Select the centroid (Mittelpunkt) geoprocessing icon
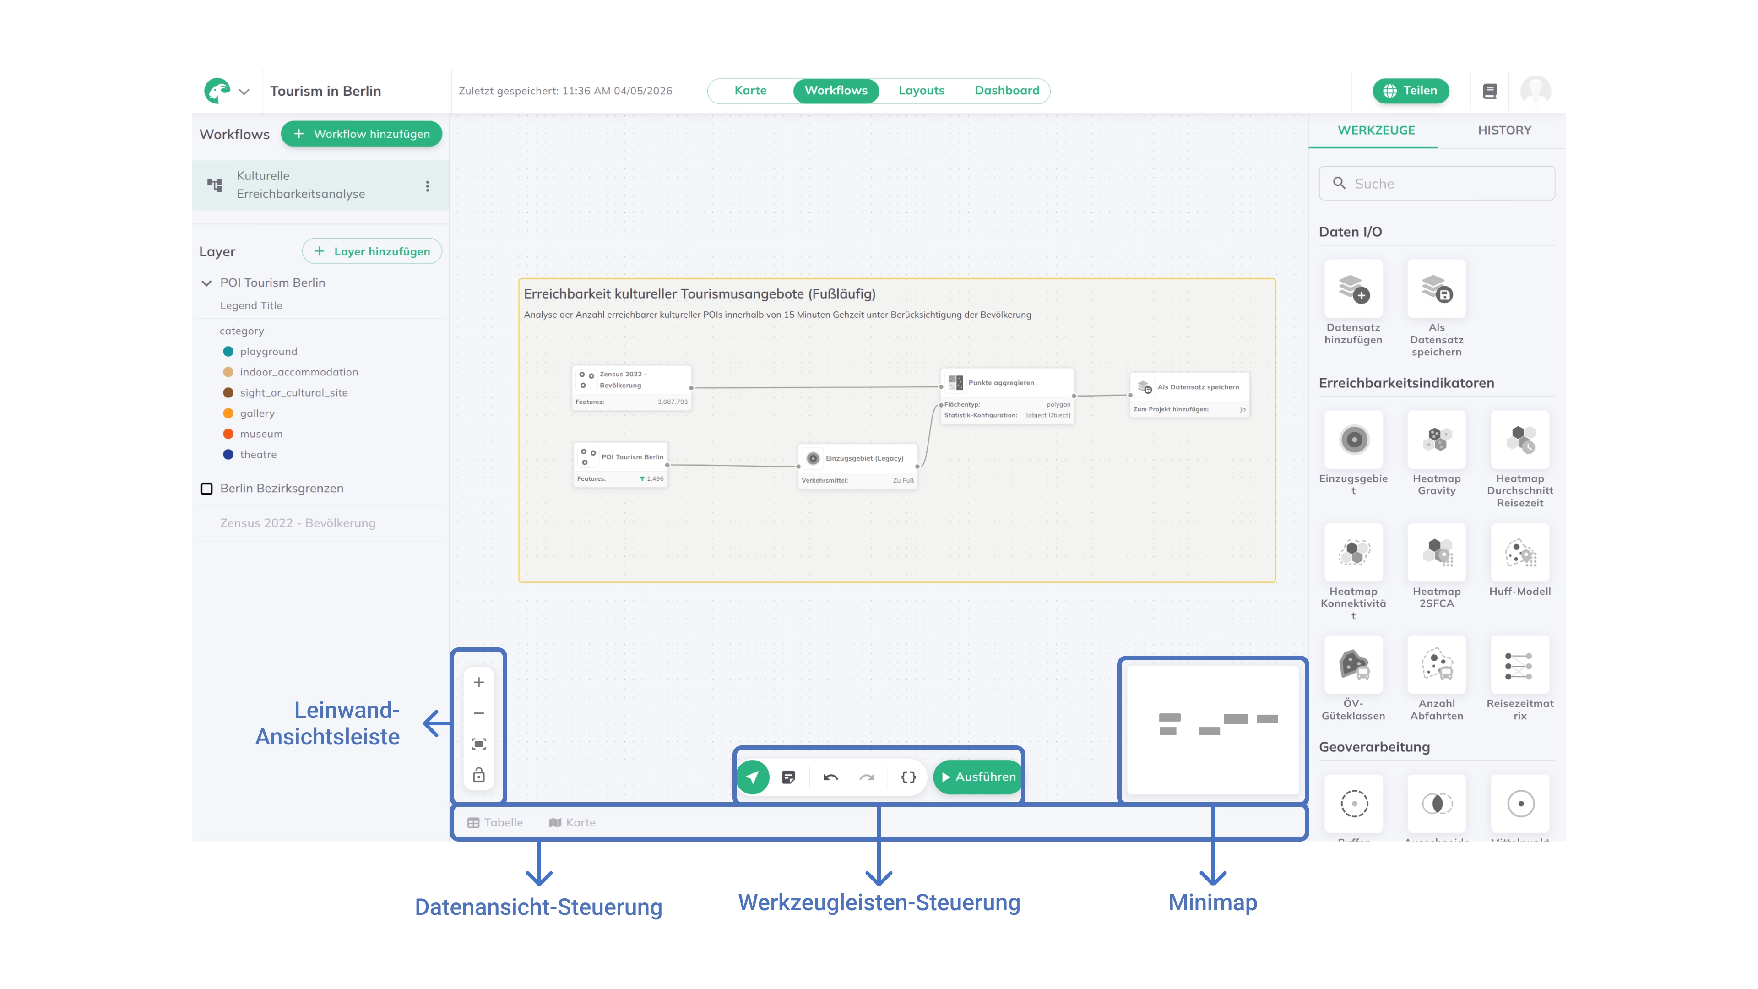The height and width of the screenshot is (989, 1758). [x=1520, y=804]
